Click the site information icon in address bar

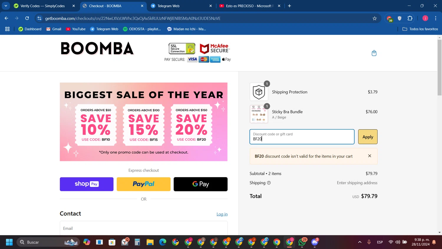pos(39,18)
